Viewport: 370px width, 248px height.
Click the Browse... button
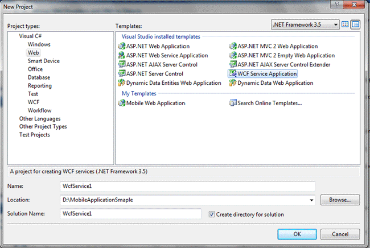tap(340, 200)
